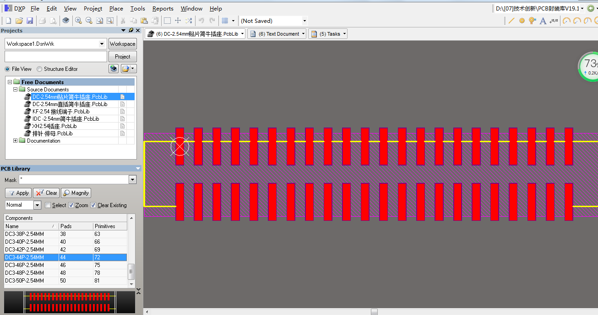Click the Move selection cross-arrows icon
This screenshot has width=598, height=315.
tap(178, 21)
